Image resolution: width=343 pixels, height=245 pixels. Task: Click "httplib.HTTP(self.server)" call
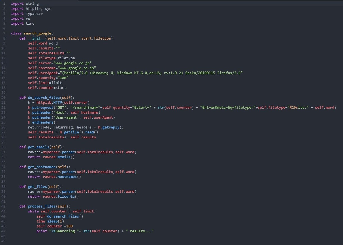coord(63,103)
